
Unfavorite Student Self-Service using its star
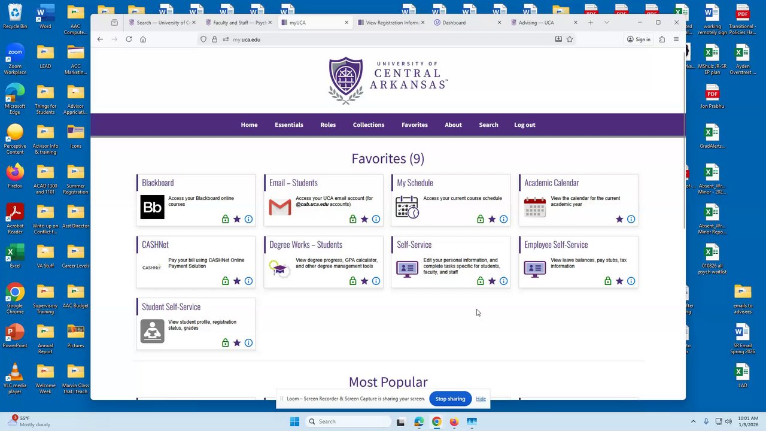237,343
